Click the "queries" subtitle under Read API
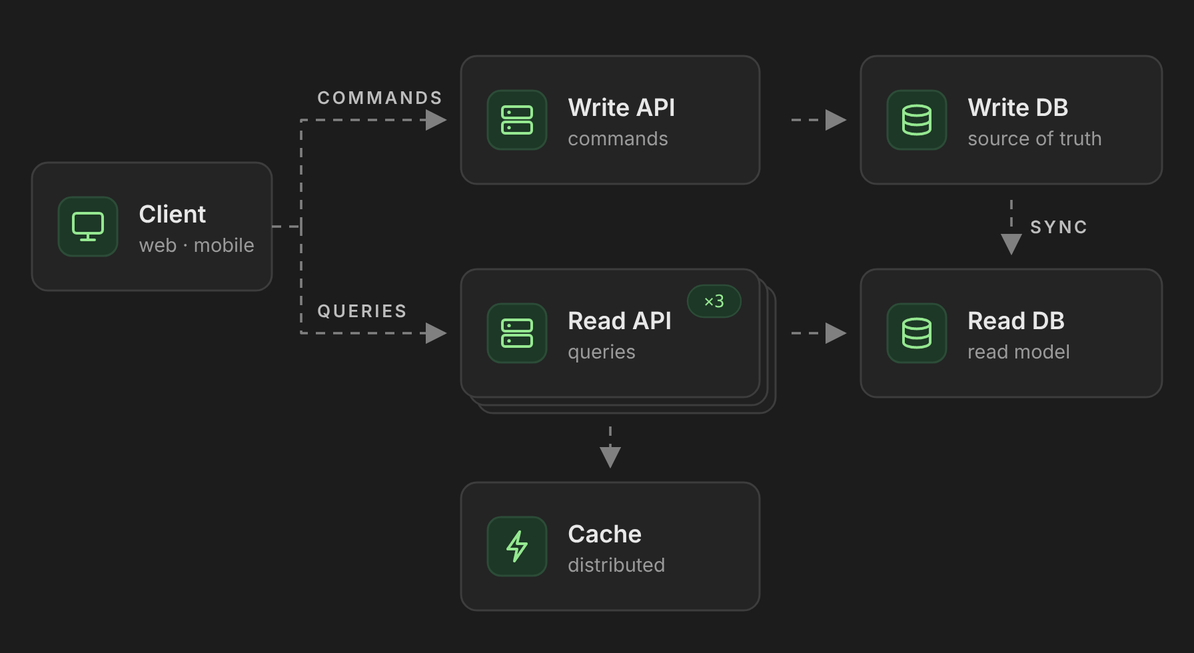The width and height of the screenshot is (1194, 653). tap(602, 352)
